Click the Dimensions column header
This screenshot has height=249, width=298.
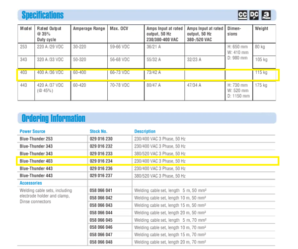point(234,31)
